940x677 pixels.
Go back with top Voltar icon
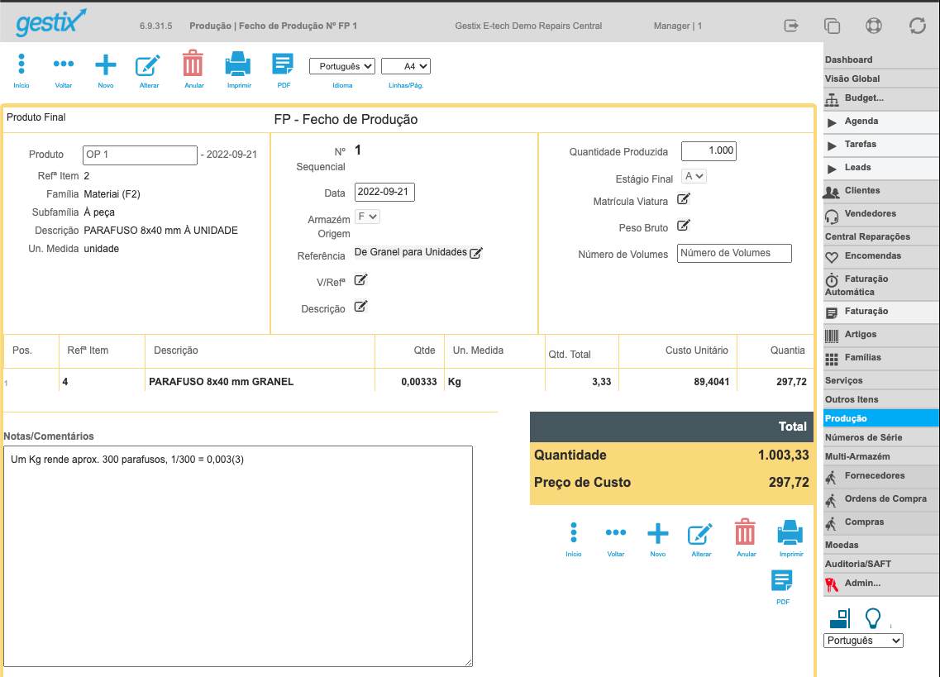64,64
